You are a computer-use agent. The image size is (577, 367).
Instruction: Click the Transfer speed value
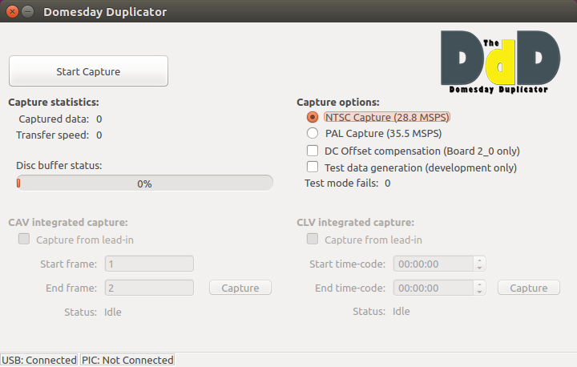[x=99, y=135]
